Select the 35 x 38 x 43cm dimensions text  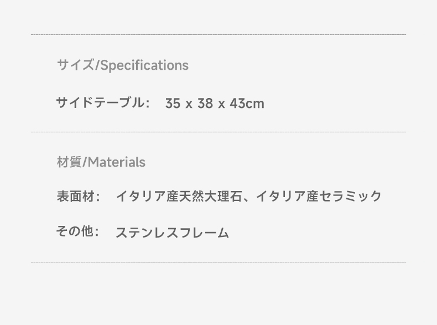click(x=215, y=104)
